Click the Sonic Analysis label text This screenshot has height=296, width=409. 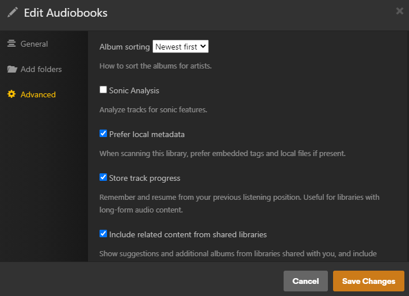[x=134, y=90]
